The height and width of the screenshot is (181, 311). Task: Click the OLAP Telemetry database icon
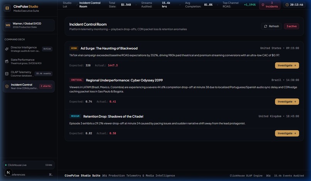[x=7, y=74]
